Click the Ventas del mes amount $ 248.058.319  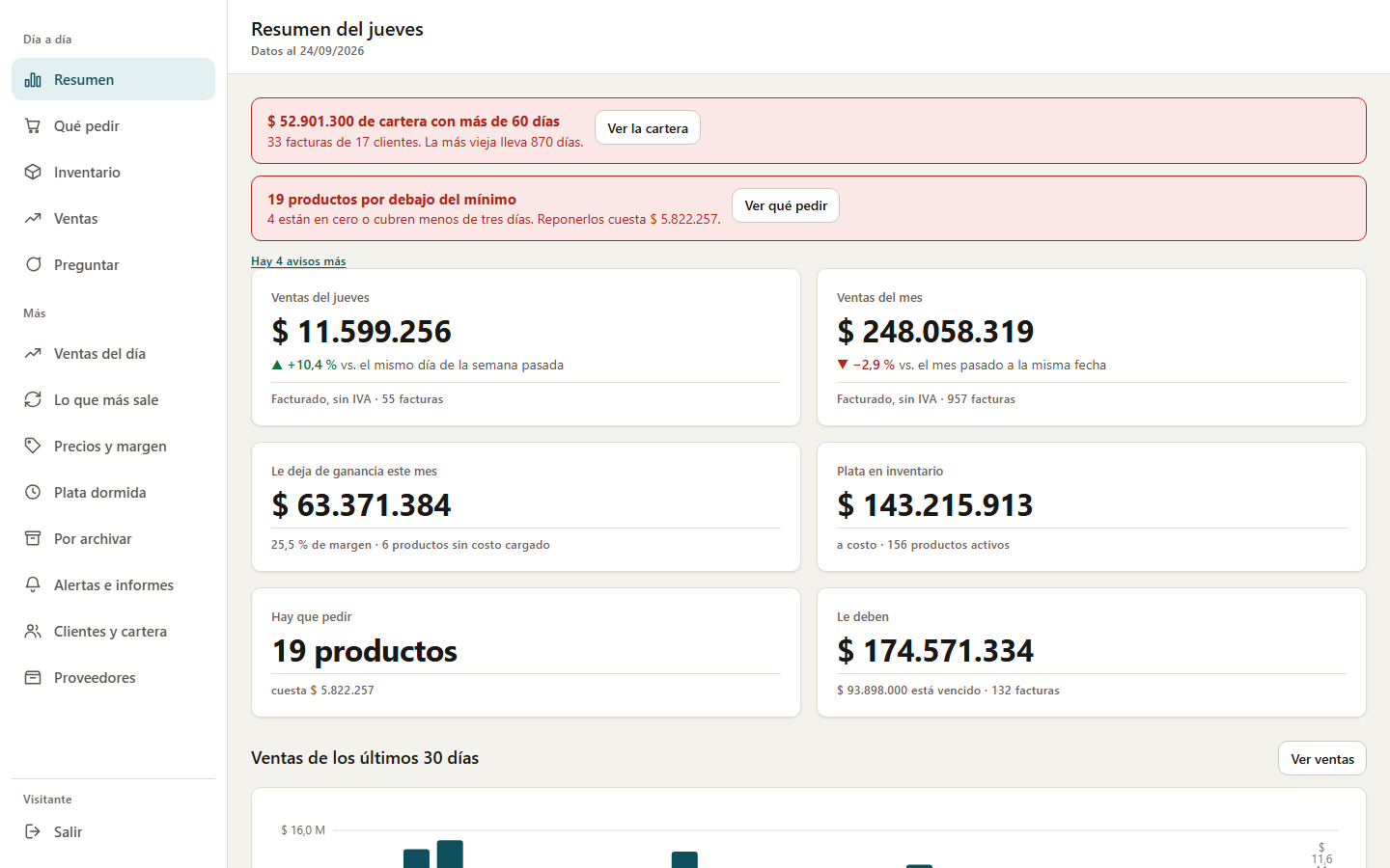click(935, 332)
